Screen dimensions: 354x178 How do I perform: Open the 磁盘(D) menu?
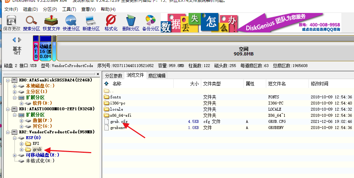pyautogui.click(x=30, y=9)
